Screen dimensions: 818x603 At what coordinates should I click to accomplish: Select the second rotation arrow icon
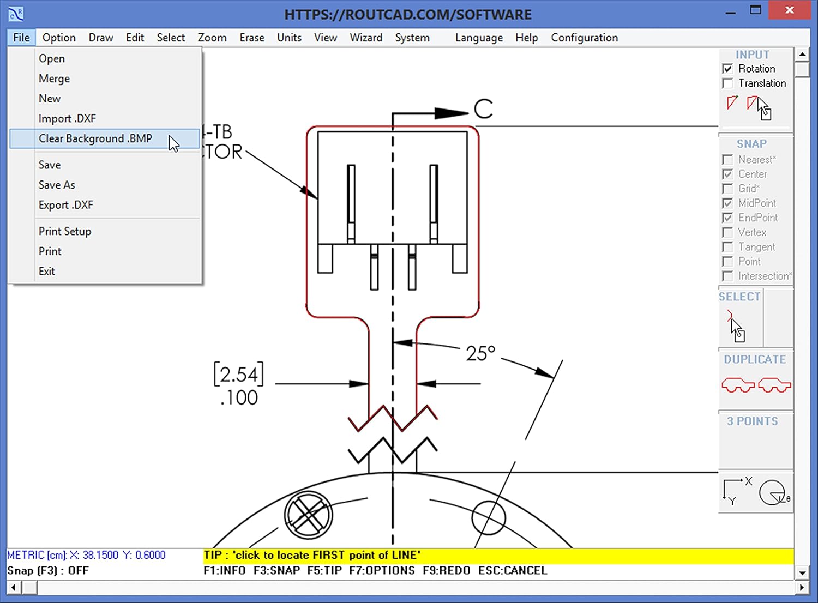click(x=753, y=102)
